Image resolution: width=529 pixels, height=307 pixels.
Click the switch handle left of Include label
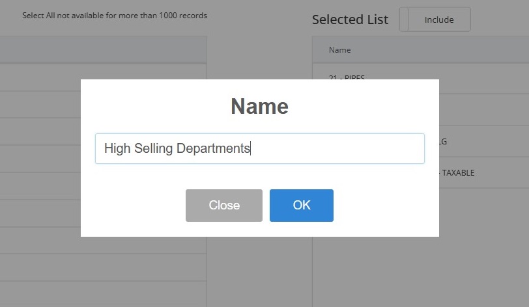pos(404,20)
